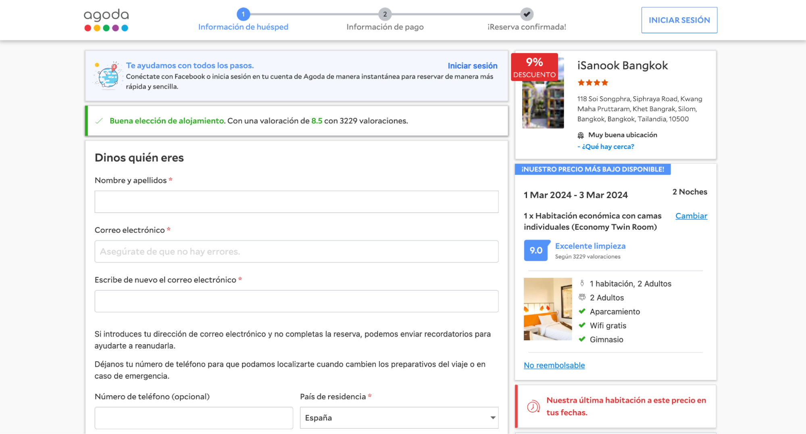The width and height of the screenshot is (806, 434).
Task: Click the location award icon
Action: 581,135
